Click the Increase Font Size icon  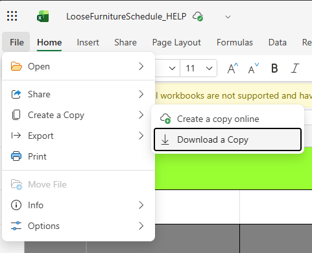click(x=233, y=68)
